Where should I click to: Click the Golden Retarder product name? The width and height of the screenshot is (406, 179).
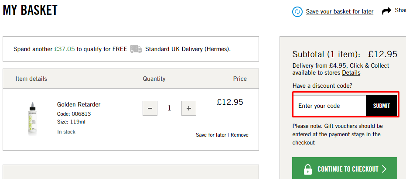point(79,104)
